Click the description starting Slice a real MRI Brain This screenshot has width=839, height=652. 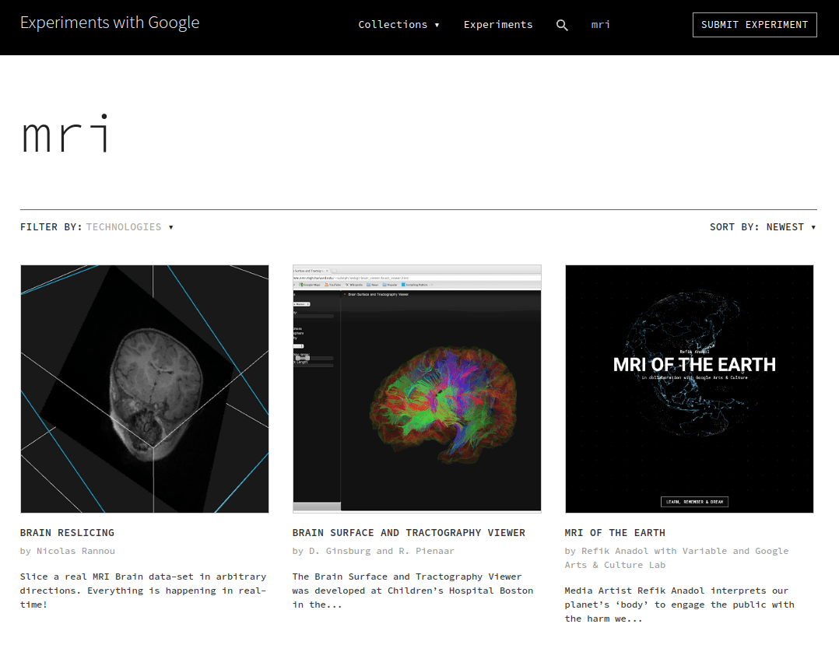click(143, 591)
